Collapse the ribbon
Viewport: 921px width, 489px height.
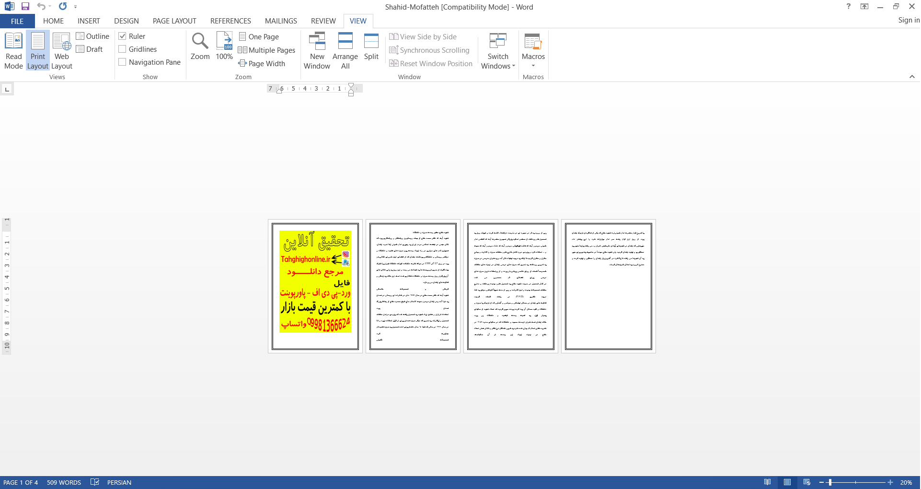912,77
